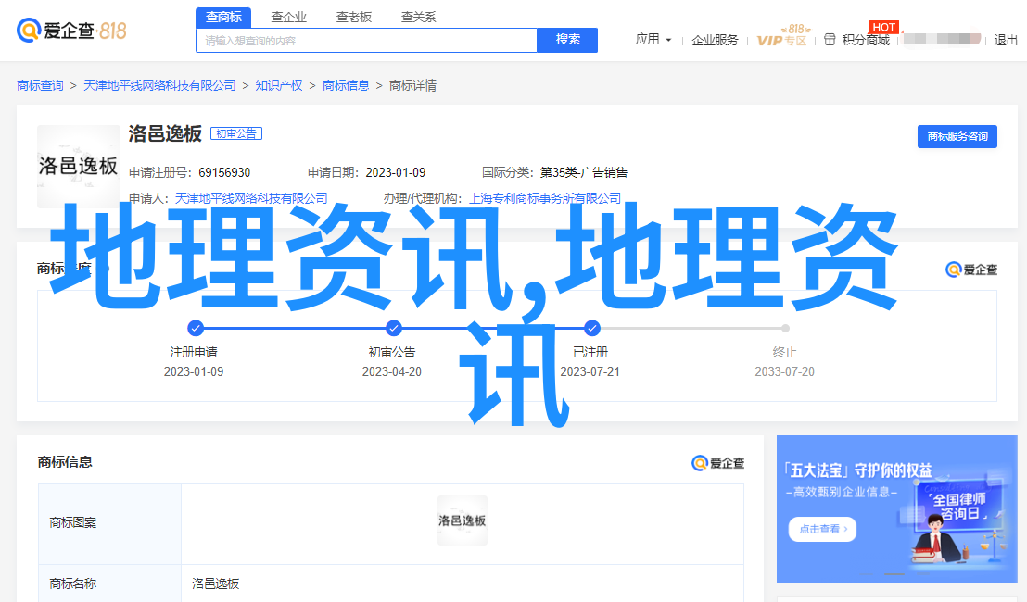Click the 初审公告 status tag
Viewport: 1027px width, 602px height.
click(x=236, y=133)
